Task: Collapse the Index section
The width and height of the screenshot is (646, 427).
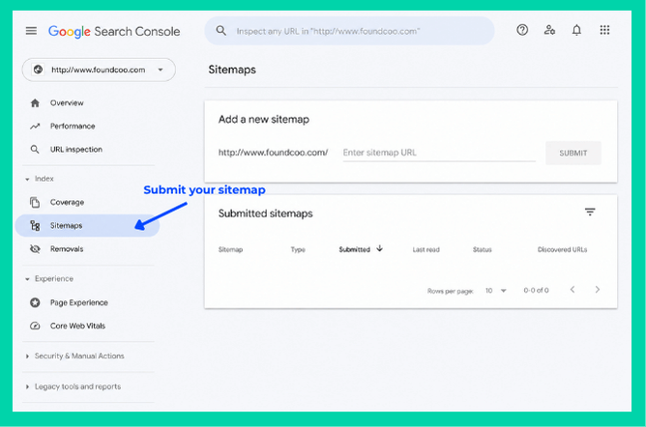Action: [x=27, y=179]
